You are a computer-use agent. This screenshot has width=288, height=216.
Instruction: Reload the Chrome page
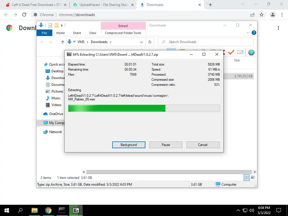(24, 15)
